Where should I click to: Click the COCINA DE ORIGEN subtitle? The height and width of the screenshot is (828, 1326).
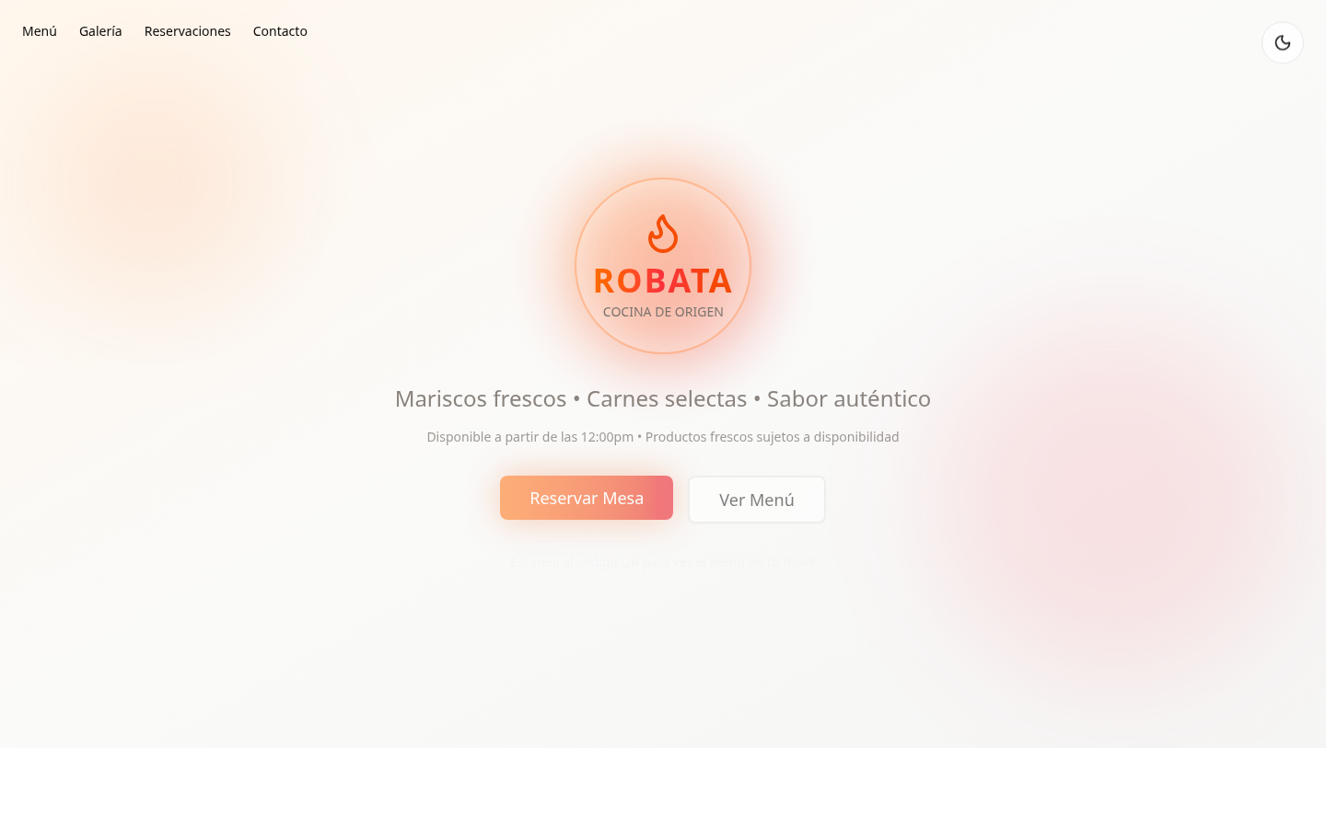coord(663,312)
